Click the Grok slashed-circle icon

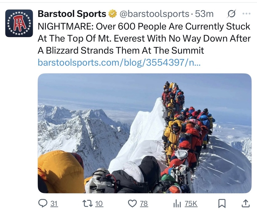232,14
